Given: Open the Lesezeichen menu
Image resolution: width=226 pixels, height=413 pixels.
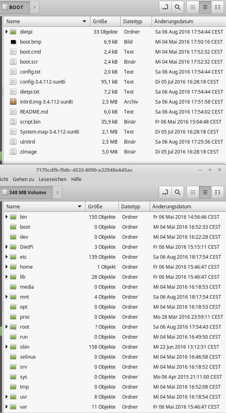Looking at the screenshot, I should pyautogui.click(x=52, y=180).
